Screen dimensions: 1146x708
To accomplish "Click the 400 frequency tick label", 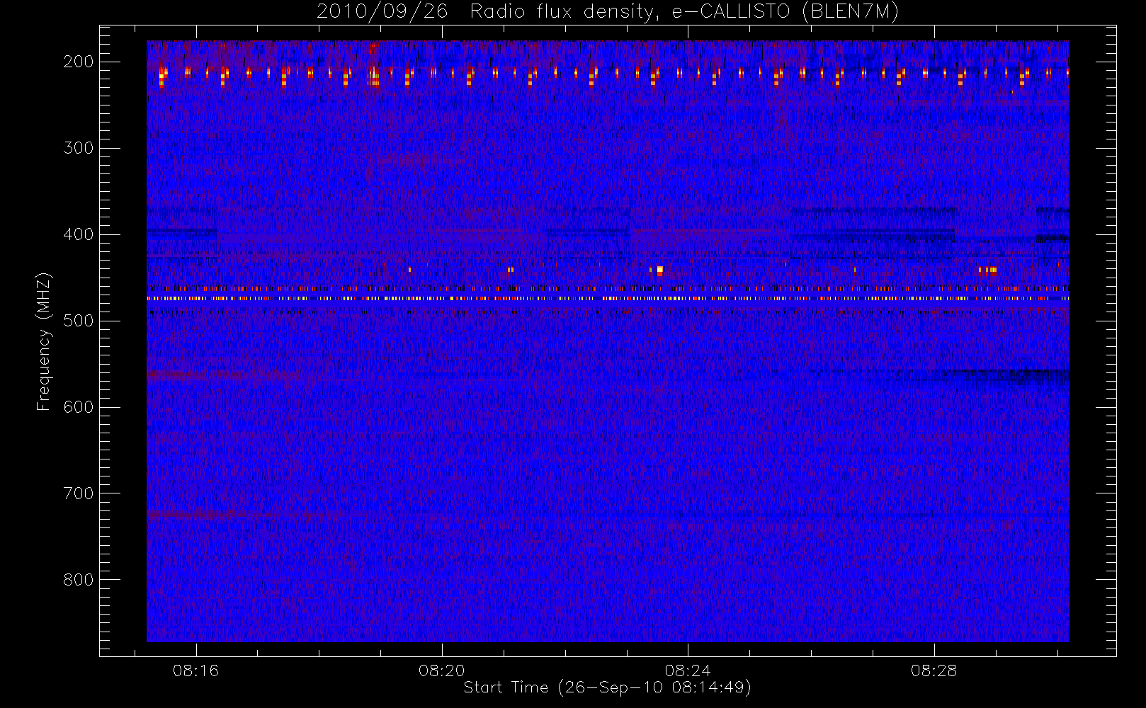I will pos(78,234).
